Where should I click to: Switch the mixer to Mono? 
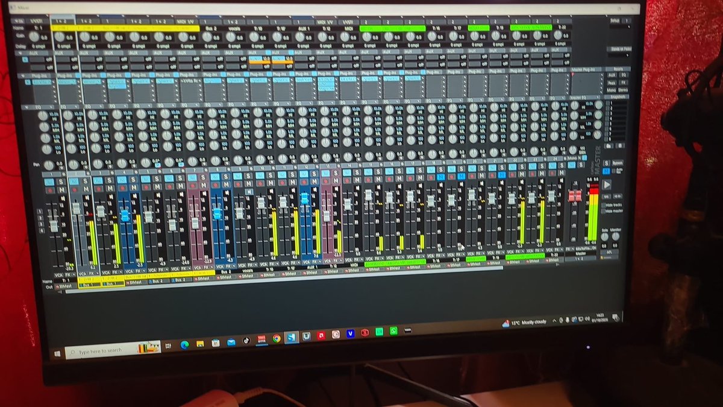point(612,90)
